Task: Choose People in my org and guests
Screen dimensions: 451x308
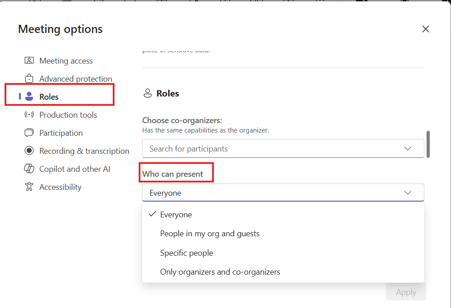Action: tap(210, 234)
